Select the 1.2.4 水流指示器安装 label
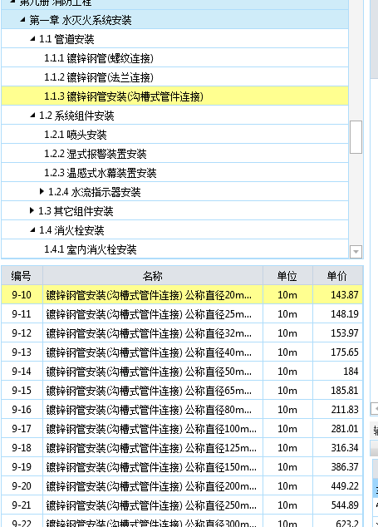The width and height of the screenshot is (378, 527). click(94, 192)
